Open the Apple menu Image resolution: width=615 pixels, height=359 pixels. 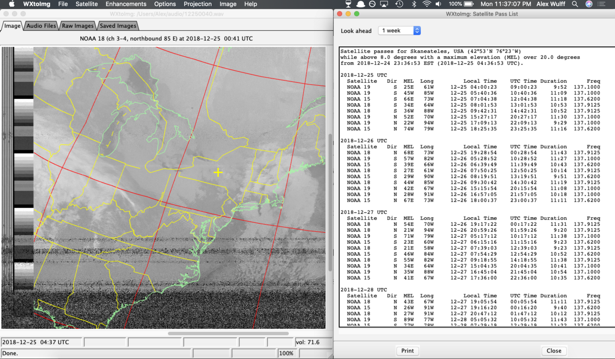[12, 4]
